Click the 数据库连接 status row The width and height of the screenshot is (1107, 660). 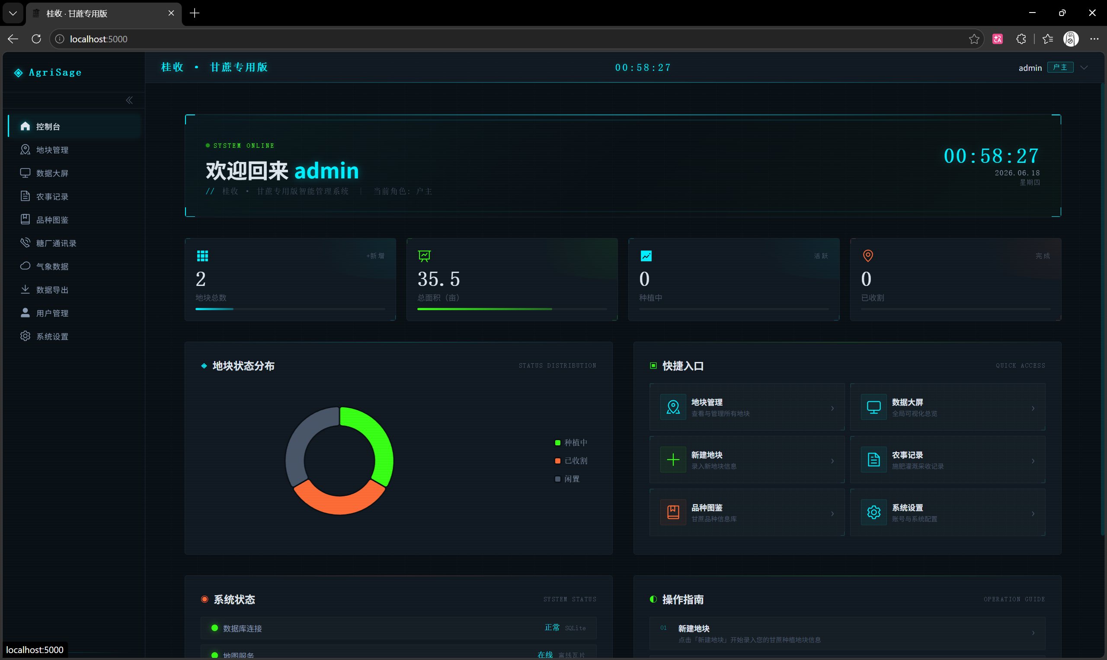coord(399,628)
